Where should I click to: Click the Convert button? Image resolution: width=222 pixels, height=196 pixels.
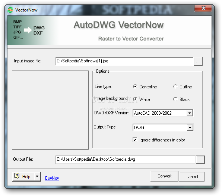(x=164, y=176)
